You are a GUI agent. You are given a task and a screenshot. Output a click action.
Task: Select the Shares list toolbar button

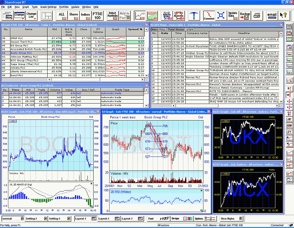[x=73, y=15]
